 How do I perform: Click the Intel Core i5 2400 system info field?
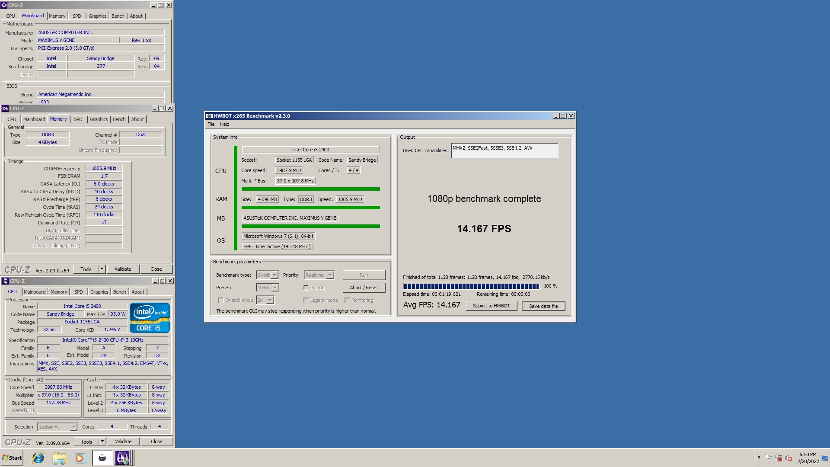coord(310,150)
